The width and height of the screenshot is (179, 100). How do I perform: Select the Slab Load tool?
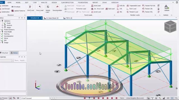pyautogui.click(x=110, y=9)
